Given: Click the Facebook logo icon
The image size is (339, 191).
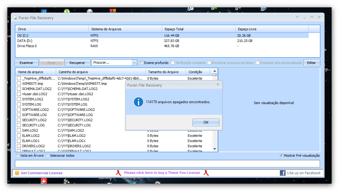Looking at the screenshot, I should coord(283,173).
